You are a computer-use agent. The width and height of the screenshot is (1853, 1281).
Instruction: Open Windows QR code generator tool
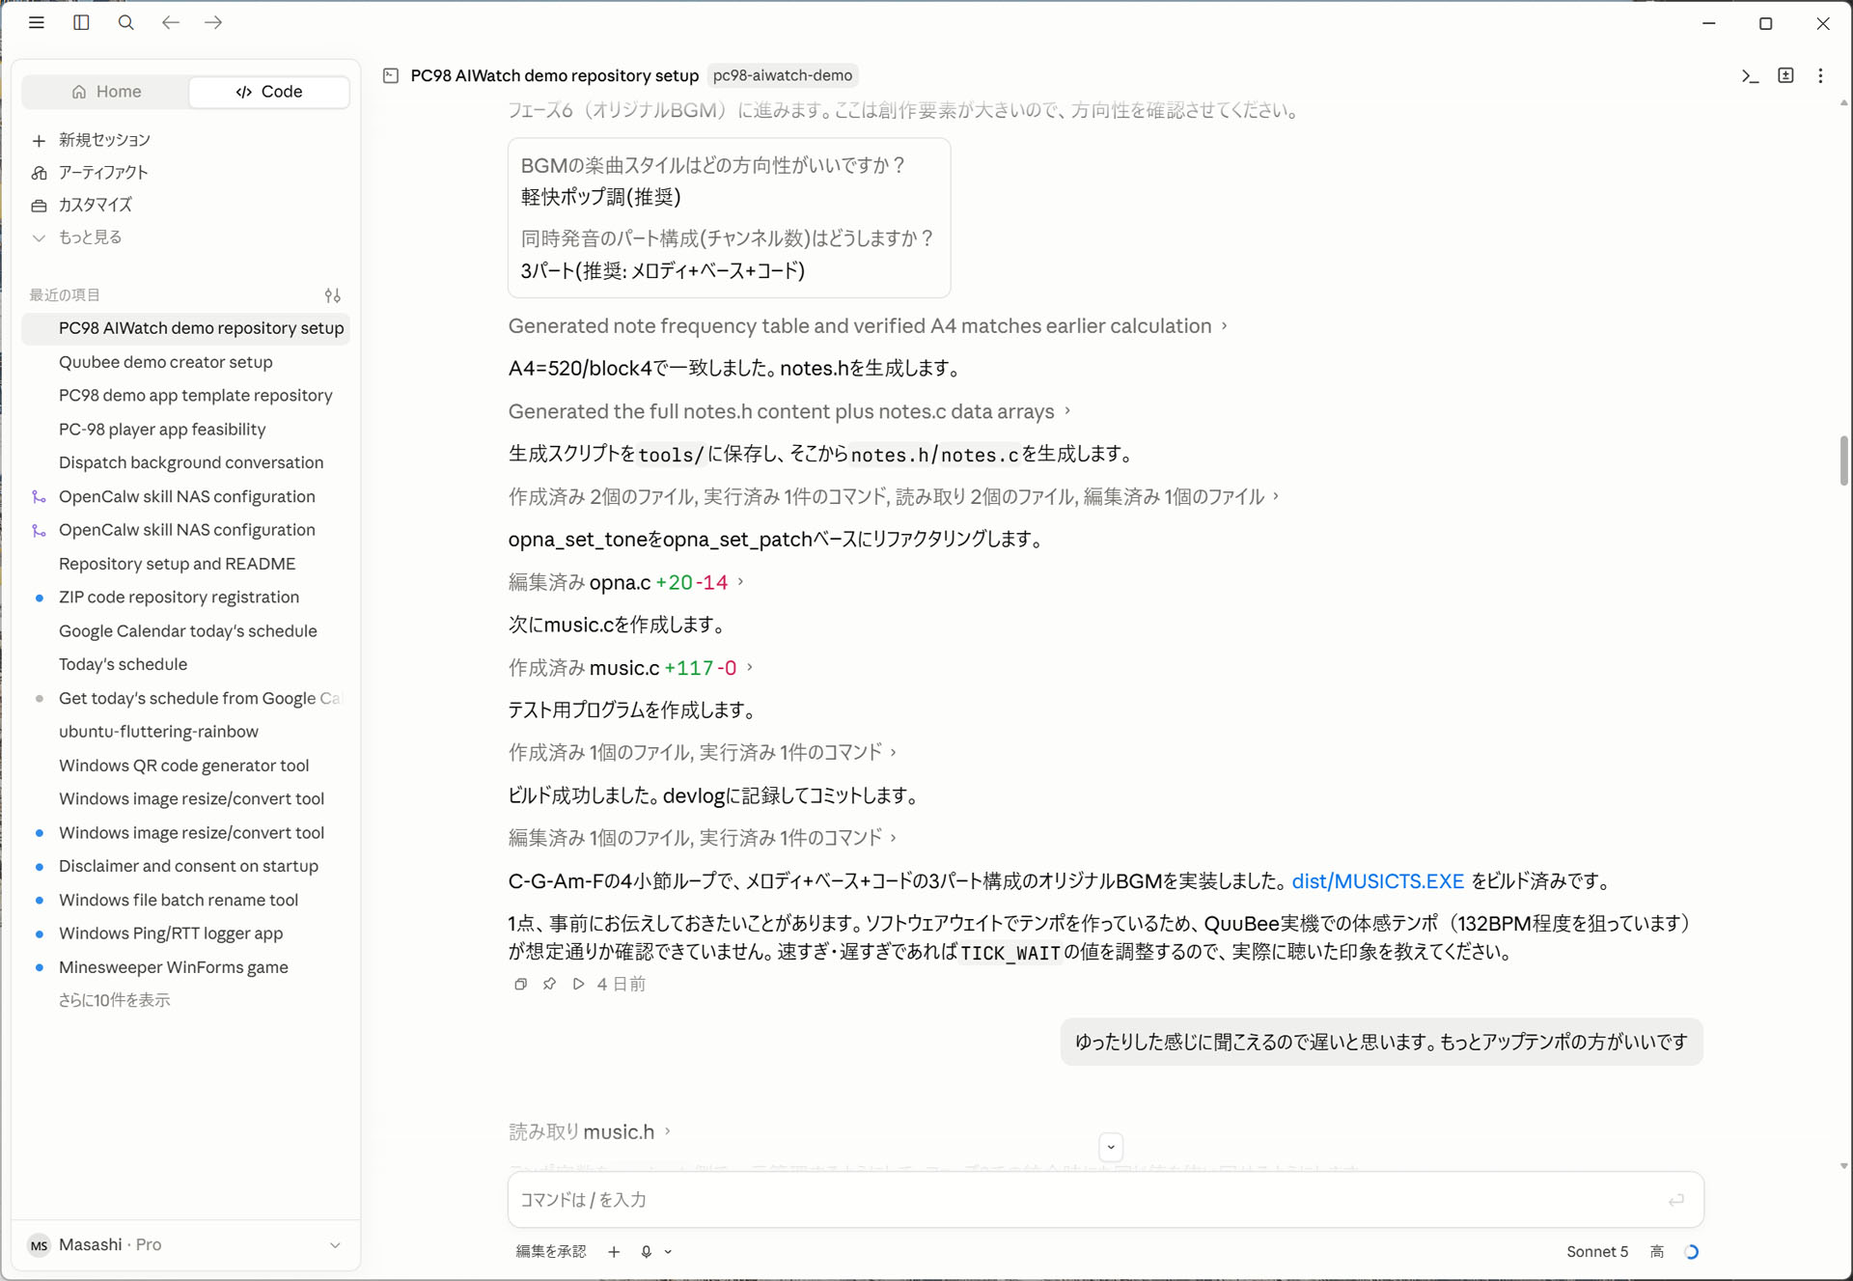click(x=184, y=766)
